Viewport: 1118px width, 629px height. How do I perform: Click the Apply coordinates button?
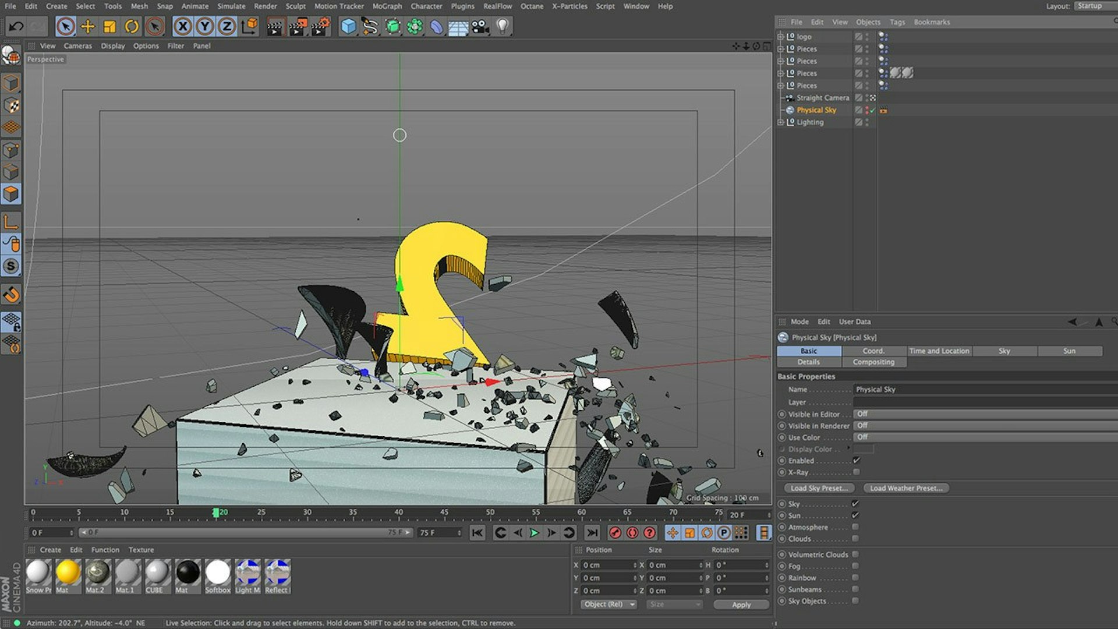741,605
